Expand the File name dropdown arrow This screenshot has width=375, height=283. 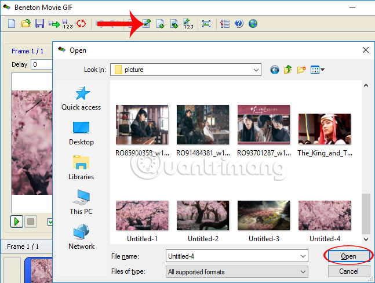(303, 256)
